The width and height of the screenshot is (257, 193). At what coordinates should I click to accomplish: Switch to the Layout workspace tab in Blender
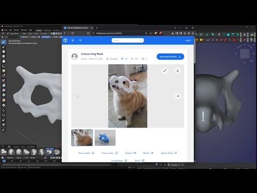pos(39,31)
